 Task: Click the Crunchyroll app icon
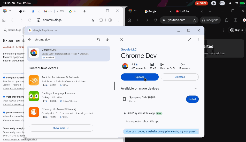(34, 112)
